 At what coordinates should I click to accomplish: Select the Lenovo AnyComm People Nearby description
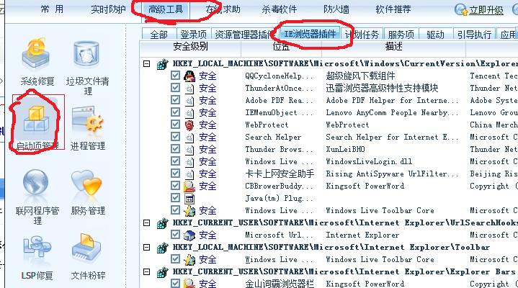(x=392, y=112)
